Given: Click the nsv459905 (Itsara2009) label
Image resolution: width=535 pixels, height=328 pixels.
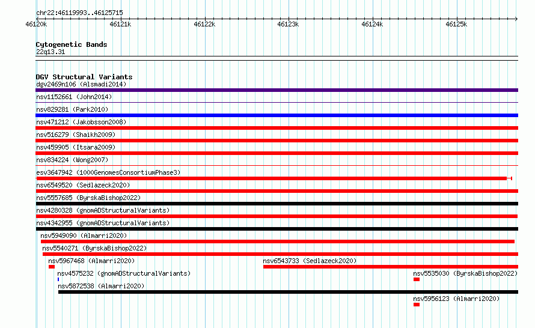Looking at the screenshot, I should pos(76,147).
